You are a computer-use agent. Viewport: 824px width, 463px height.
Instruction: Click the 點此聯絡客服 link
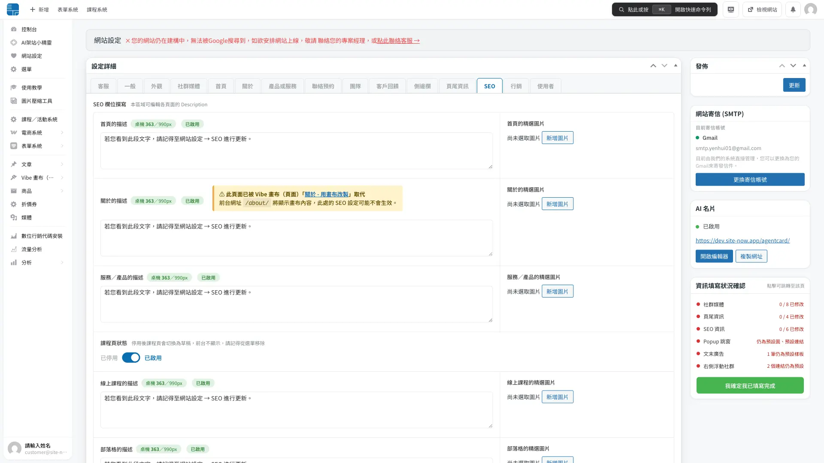(x=398, y=41)
